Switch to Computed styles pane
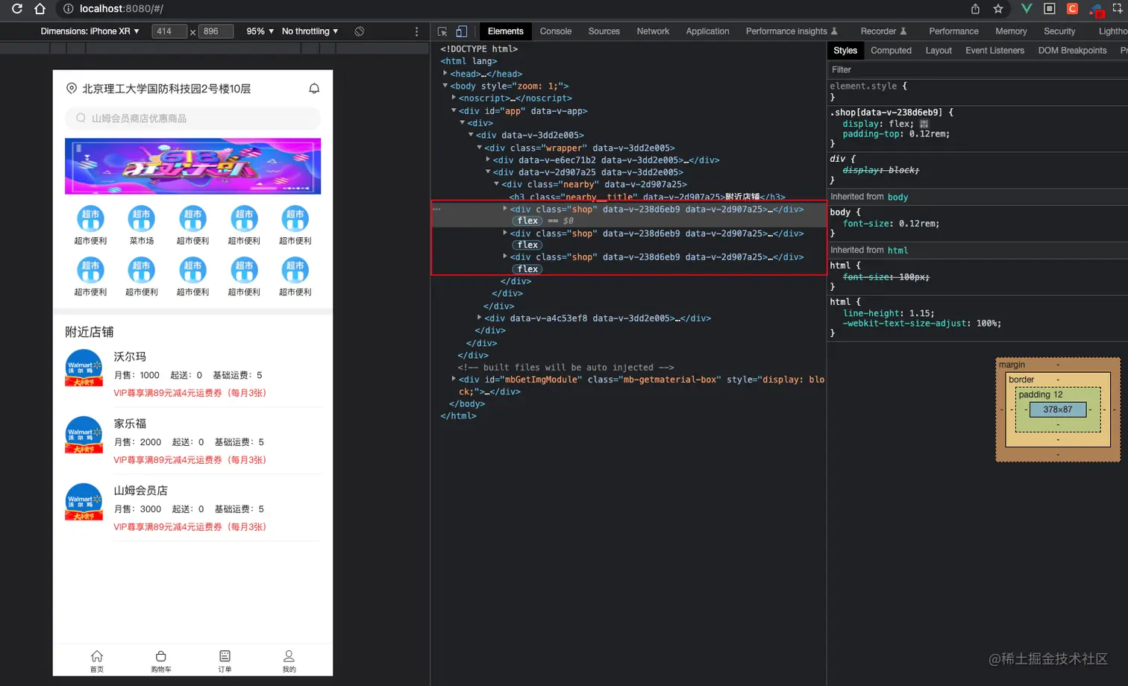 click(x=891, y=51)
